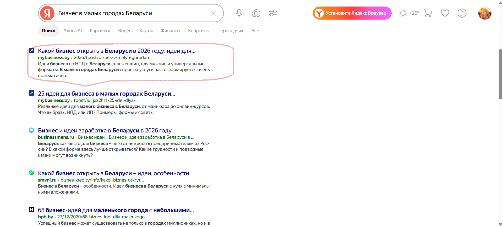Click snippet 'Беларусь как место для бизнеса'
Image resolution: width=503 pixels, height=227 pixels.
coord(73,143)
